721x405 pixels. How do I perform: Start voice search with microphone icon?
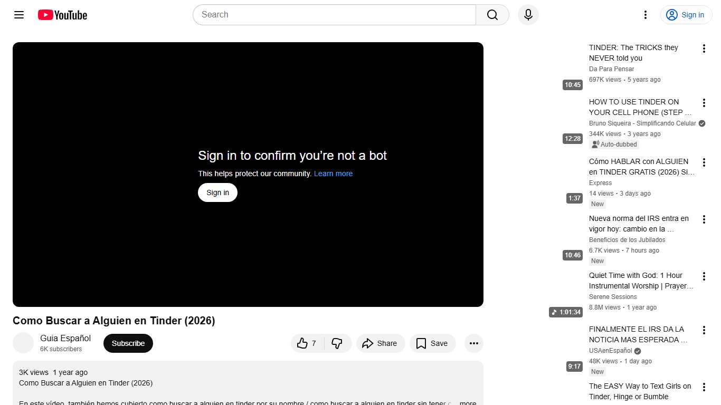coord(528,15)
